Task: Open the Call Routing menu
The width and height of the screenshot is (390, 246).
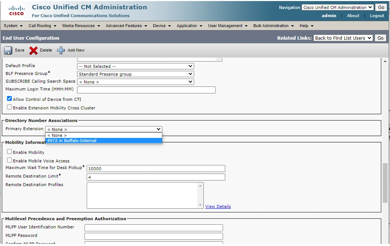Action: [x=42, y=26]
